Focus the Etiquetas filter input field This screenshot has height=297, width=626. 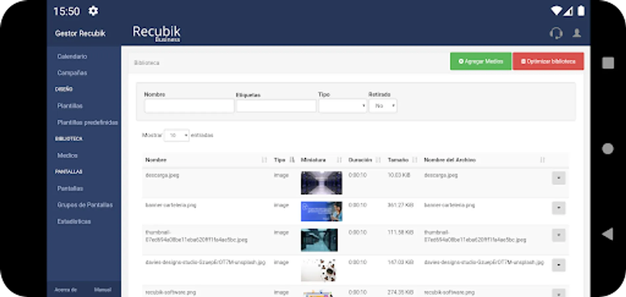(276, 106)
